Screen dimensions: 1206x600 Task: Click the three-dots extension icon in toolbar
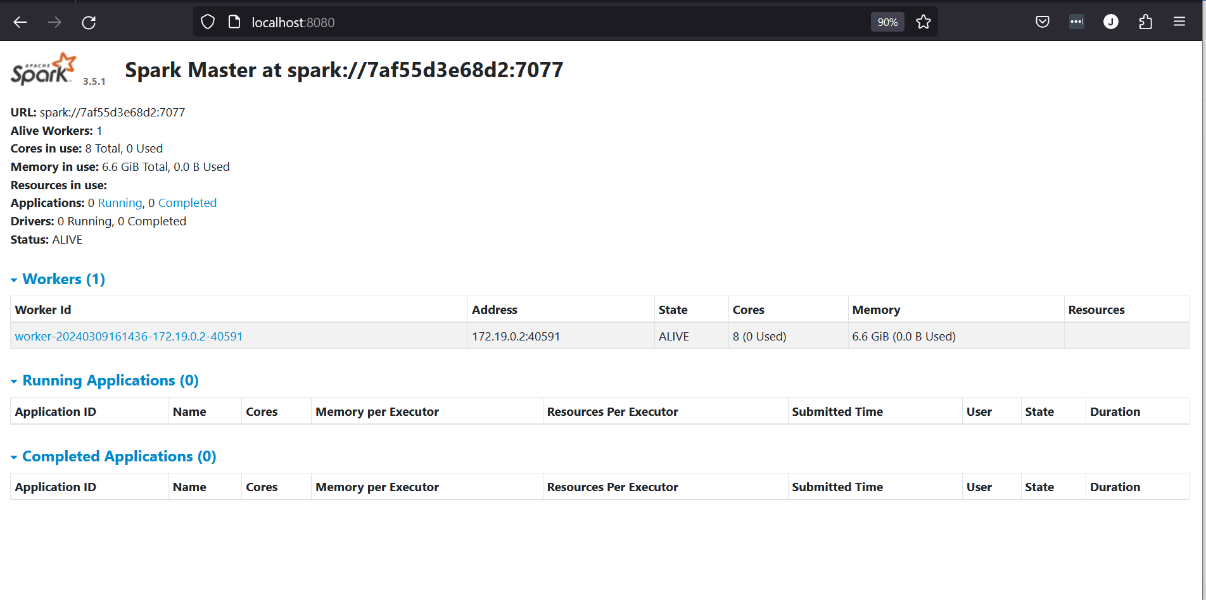click(1077, 22)
